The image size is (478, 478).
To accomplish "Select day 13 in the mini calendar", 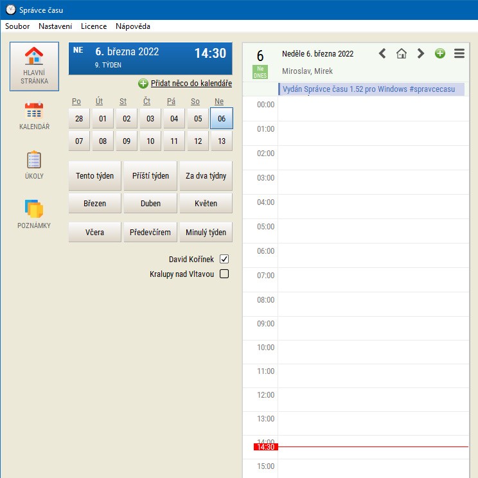I will click(222, 141).
